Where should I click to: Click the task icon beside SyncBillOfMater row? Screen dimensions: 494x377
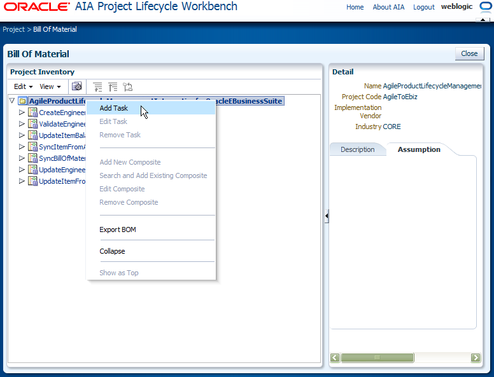(x=32, y=158)
